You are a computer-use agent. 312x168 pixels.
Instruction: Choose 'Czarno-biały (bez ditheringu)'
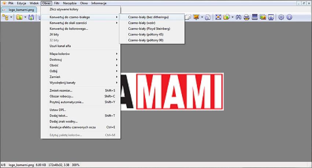[152, 17]
